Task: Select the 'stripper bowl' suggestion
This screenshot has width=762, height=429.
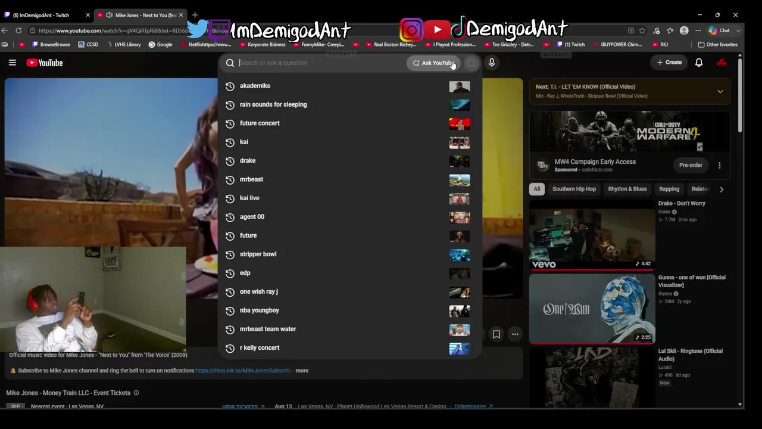Action: 349,254
